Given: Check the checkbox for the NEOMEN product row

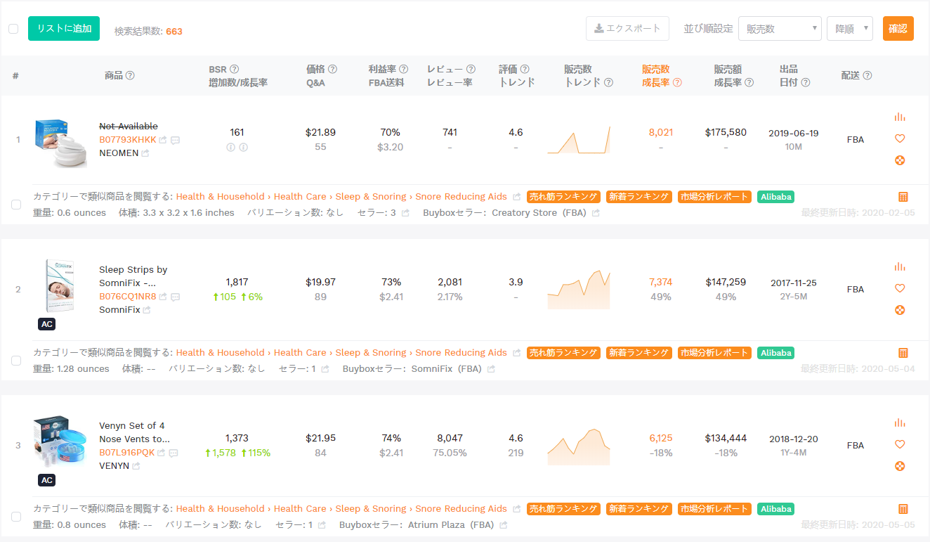Looking at the screenshot, I should (x=16, y=205).
